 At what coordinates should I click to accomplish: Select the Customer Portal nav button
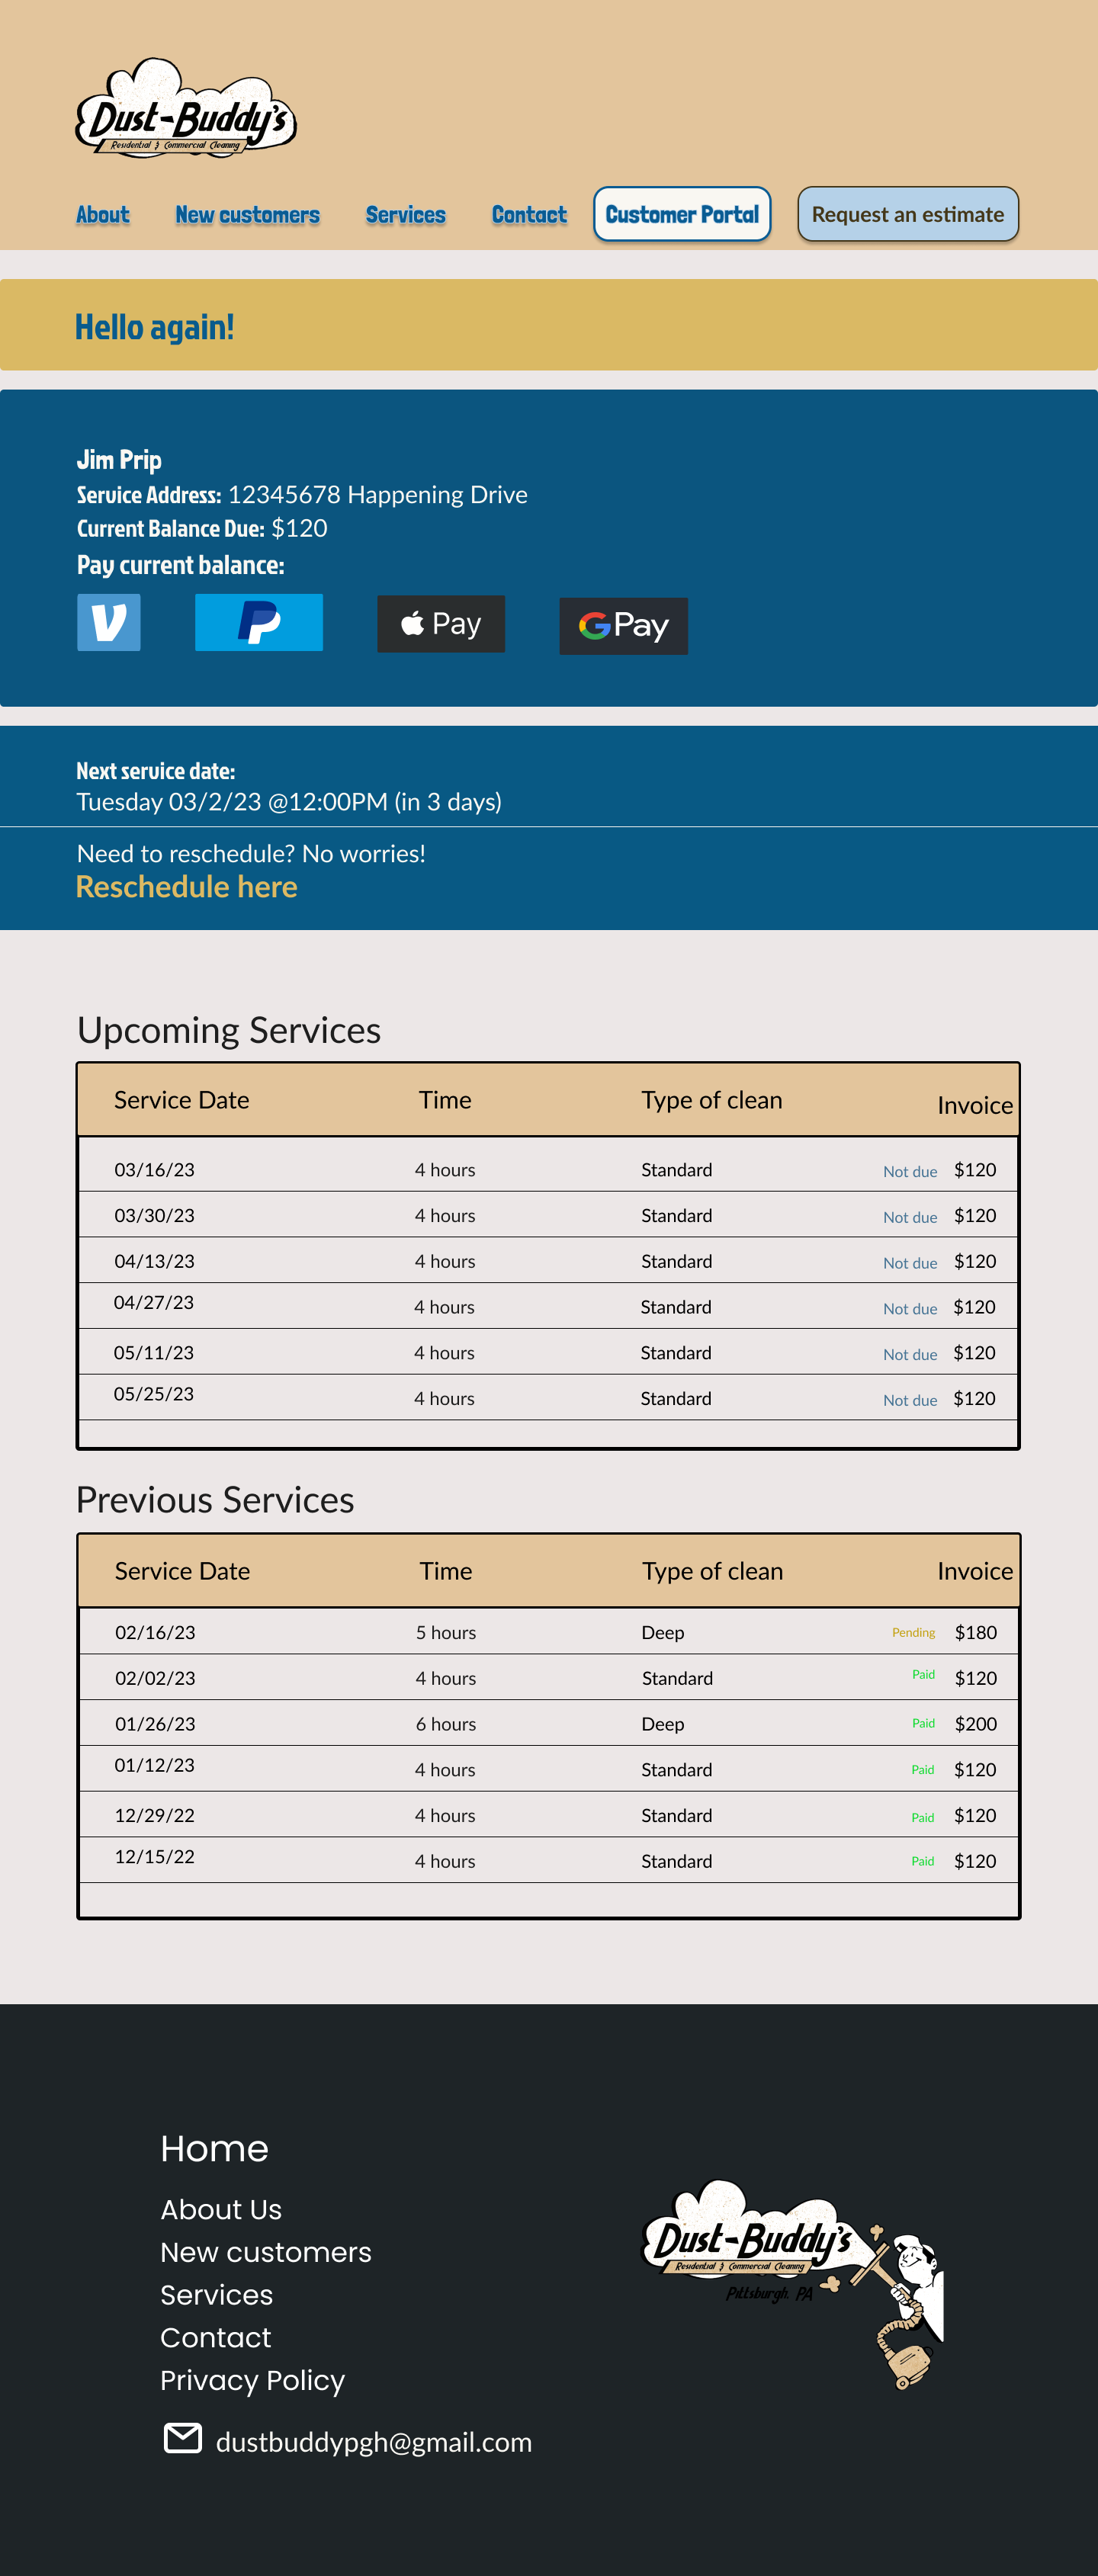click(682, 214)
